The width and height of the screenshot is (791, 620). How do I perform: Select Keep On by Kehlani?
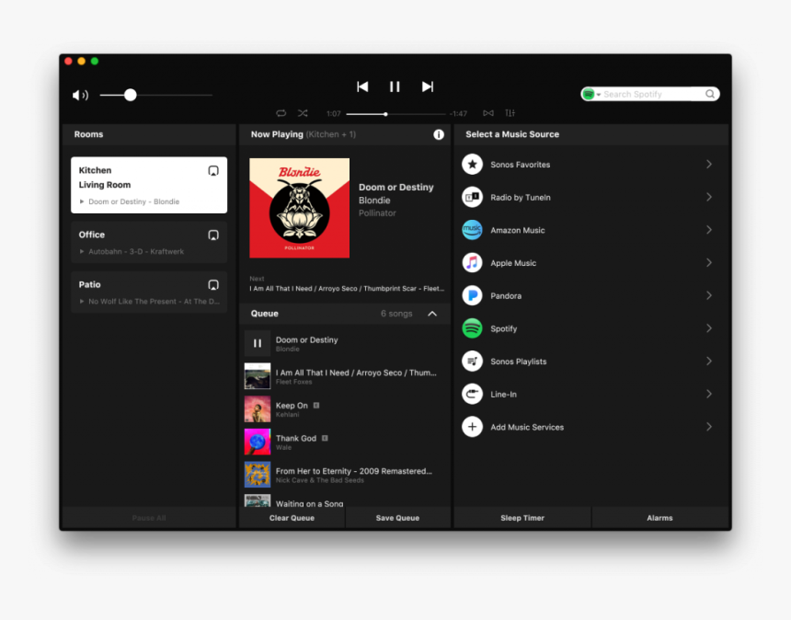click(x=345, y=409)
